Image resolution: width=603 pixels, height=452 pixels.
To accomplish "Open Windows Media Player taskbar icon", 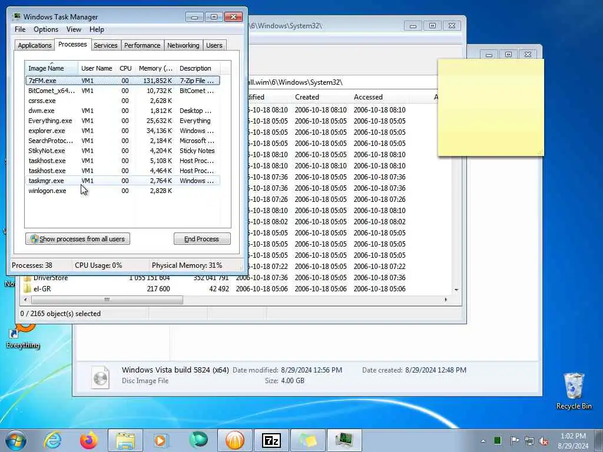I will 161,440.
